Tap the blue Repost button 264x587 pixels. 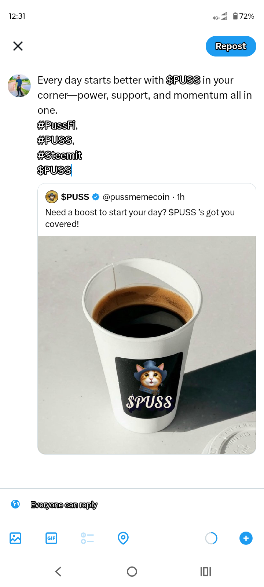tap(231, 46)
